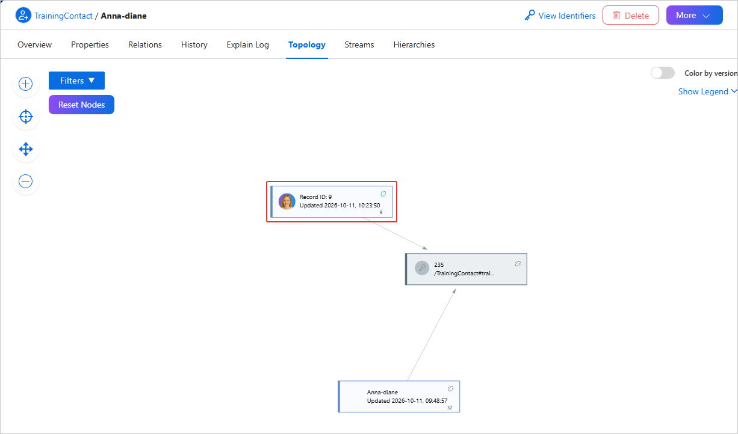This screenshot has width=738, height=434.
Task: Select the pan move arrows icon
Action: click(x=25, y=148)
